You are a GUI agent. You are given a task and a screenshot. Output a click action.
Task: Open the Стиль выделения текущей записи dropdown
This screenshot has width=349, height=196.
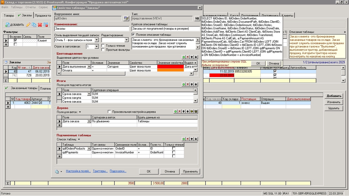[97, 40]
